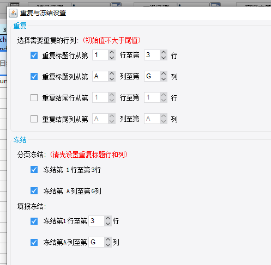The image size is (271, 265).
Task: Click the Java icon in dialog title bar
Action: (13, 13)
